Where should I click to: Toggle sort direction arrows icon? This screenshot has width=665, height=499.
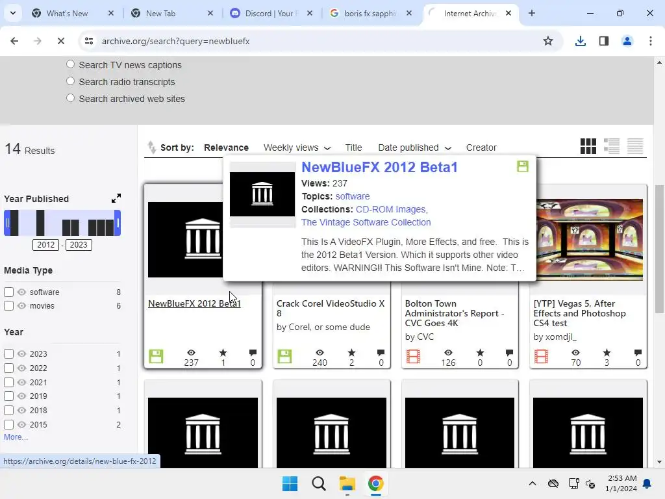coord(151,147)
